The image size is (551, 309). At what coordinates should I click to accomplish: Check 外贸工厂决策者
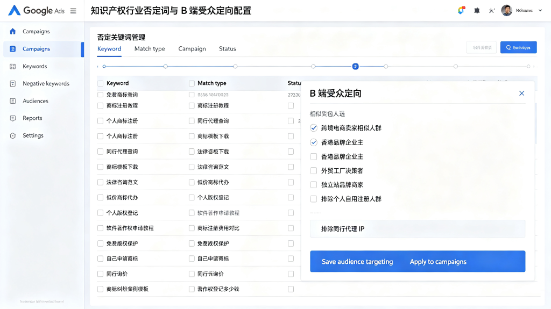click(x=314, y=171)
